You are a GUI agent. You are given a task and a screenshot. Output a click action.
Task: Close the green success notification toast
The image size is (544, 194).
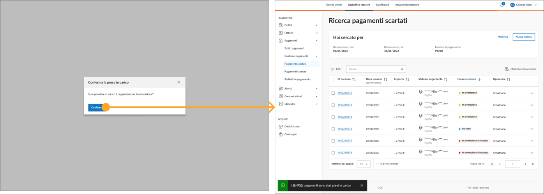coord(362,185)
